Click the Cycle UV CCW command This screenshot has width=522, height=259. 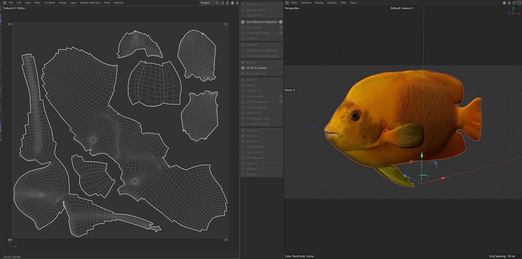[262, 147]
